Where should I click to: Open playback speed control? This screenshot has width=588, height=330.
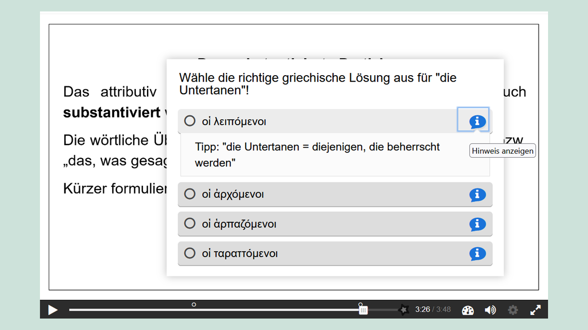(468, 310)
